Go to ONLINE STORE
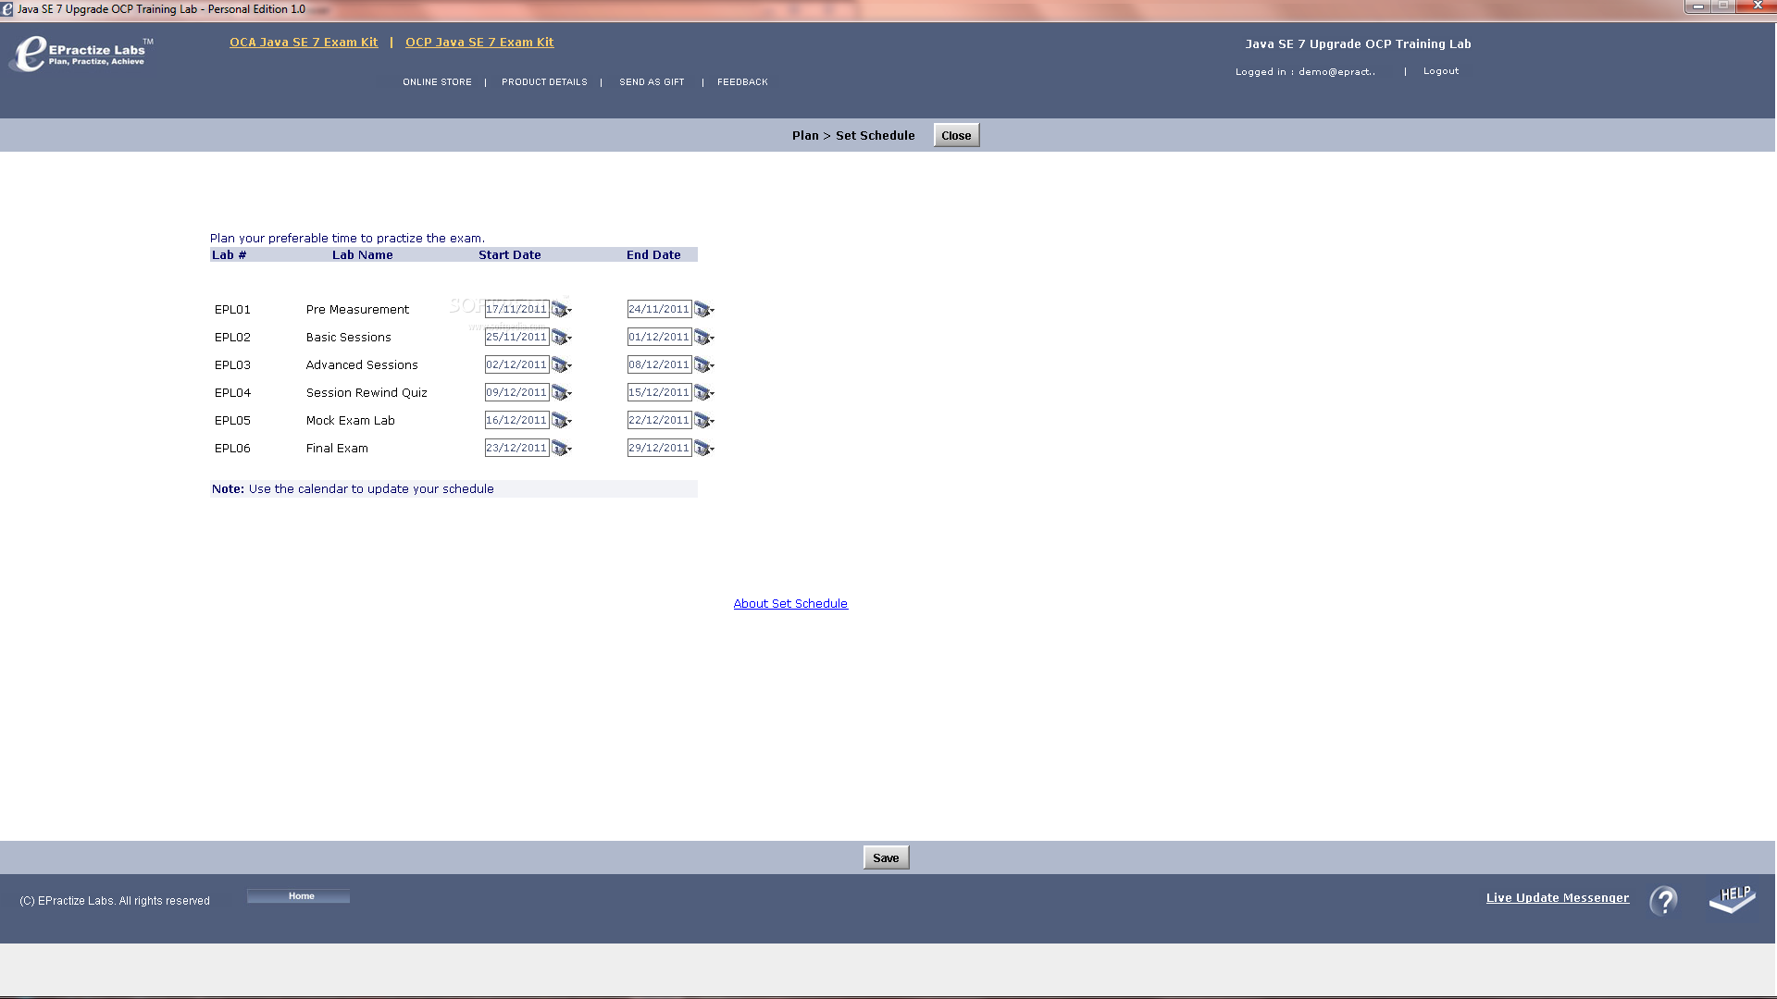This screenshot has height=999, width=1777. (437, 82)
